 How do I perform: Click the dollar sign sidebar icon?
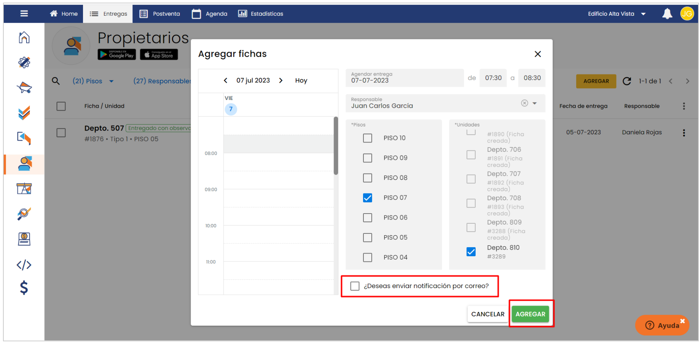pyautogui.click(x=24, y=288)
